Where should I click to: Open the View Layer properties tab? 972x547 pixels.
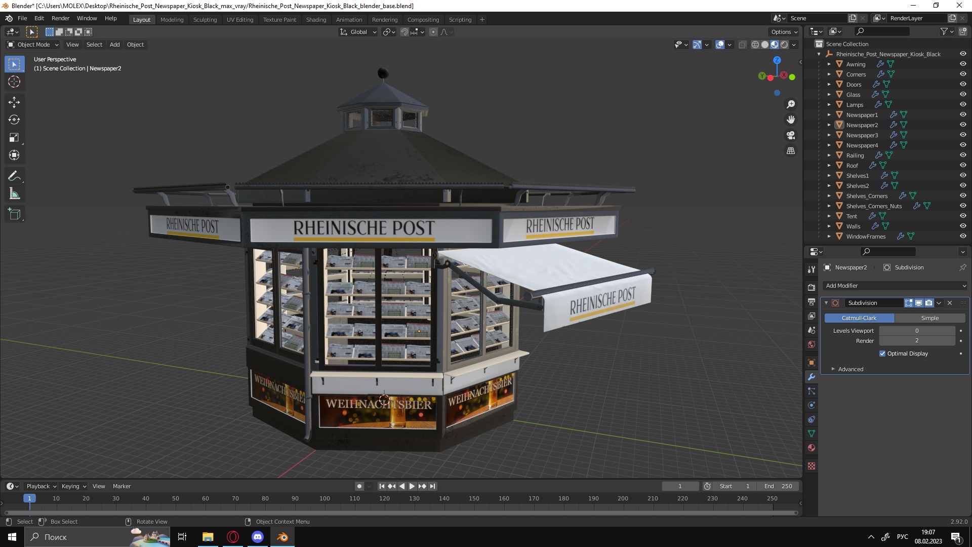coord(812,316)
